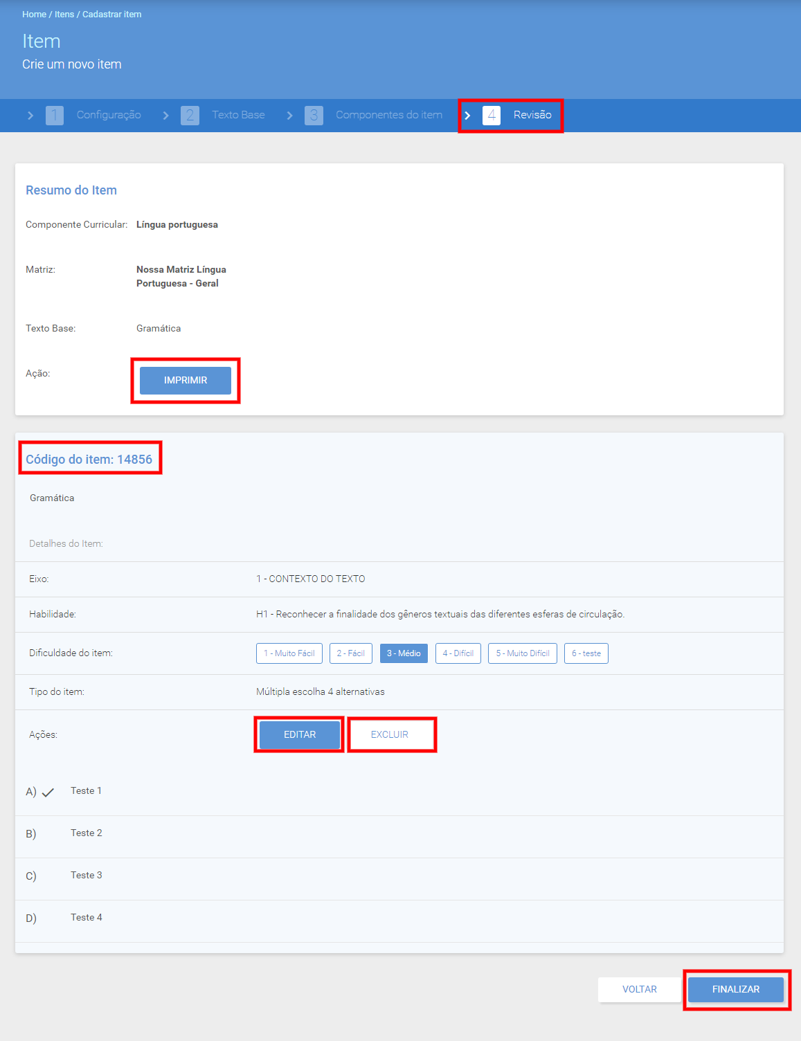The height and width of the screenshot is (1041, 801).
Task: Click the chevron before step 4 Revisão
Action: (x=467, y=116)
